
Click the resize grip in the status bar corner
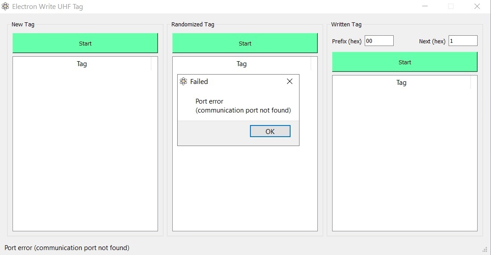[x=485, y=249]
